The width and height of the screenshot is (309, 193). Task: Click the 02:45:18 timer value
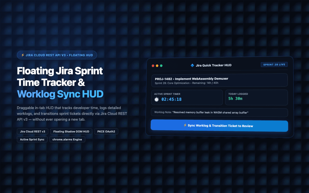171,99
